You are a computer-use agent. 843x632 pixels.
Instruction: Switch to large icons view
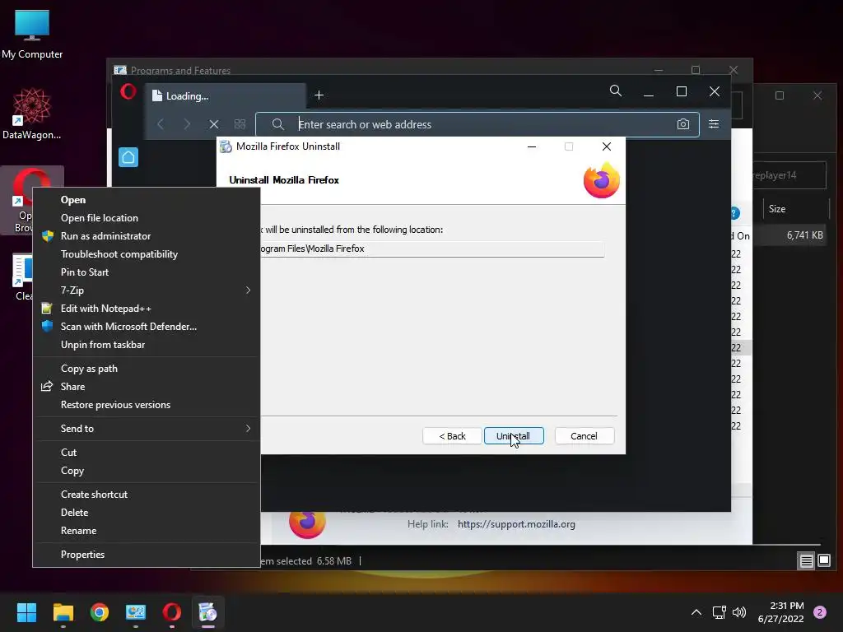[823, 561]
